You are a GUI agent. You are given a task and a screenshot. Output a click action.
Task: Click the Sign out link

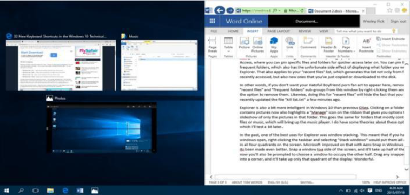coord(398,22)
